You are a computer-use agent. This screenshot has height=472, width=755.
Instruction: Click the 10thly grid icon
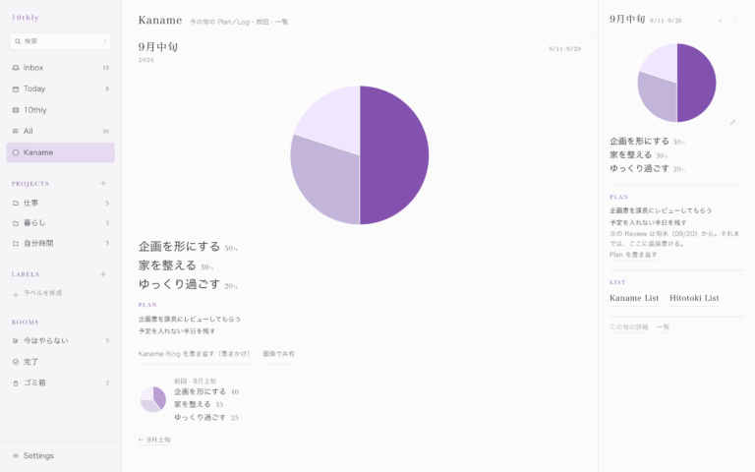point(16,110)
